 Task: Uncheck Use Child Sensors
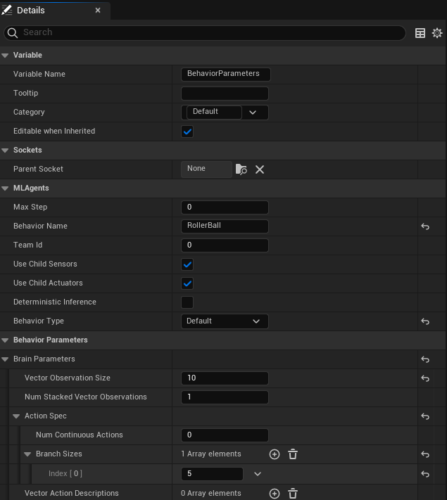[187, 264]
